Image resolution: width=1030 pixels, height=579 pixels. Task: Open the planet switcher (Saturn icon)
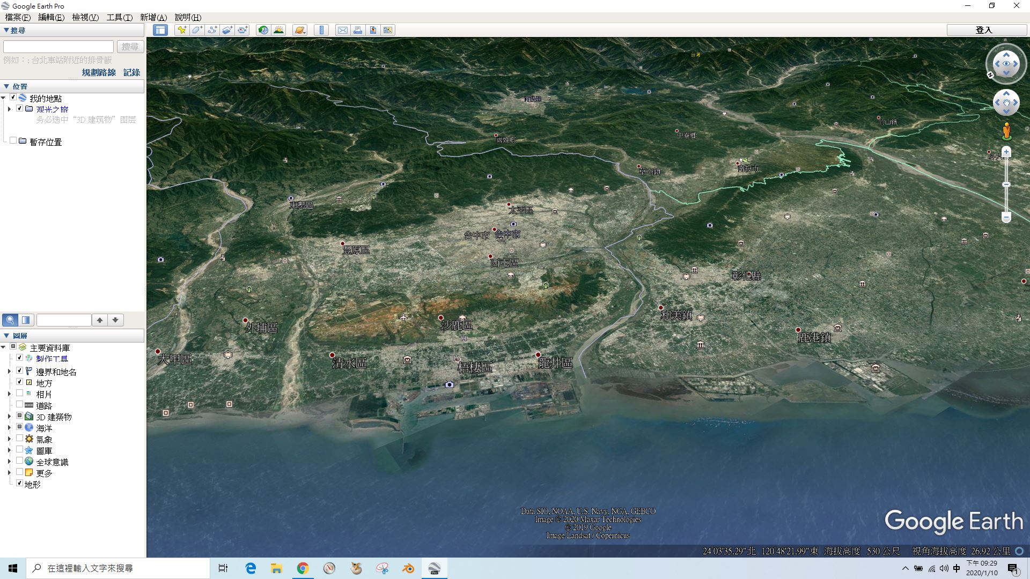pyautogui.click(x=299, y=30)
